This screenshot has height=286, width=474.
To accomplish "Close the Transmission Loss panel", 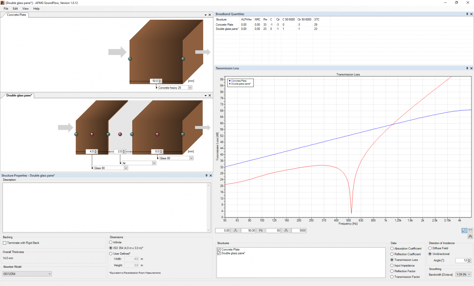I will click(471, 68).
